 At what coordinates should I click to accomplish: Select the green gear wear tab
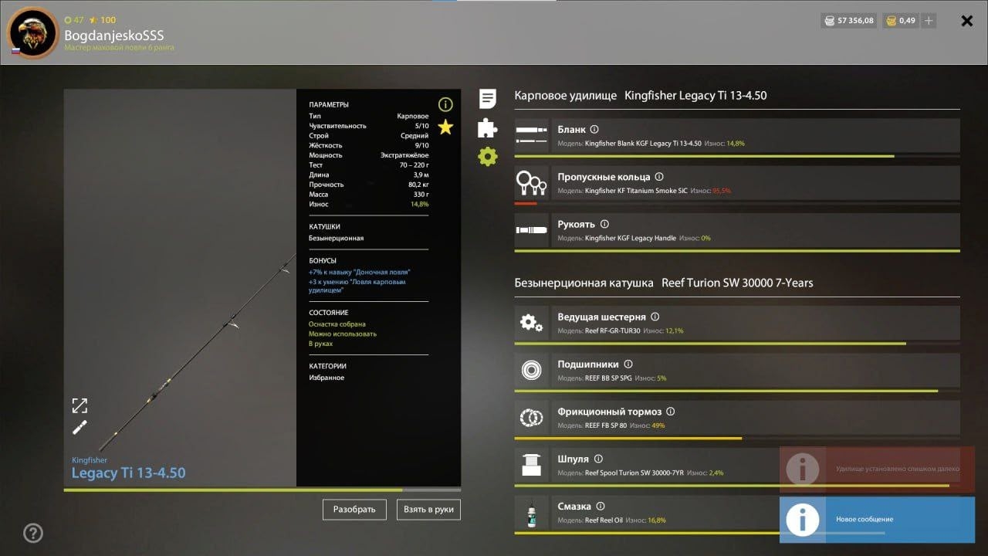[487, 157]
